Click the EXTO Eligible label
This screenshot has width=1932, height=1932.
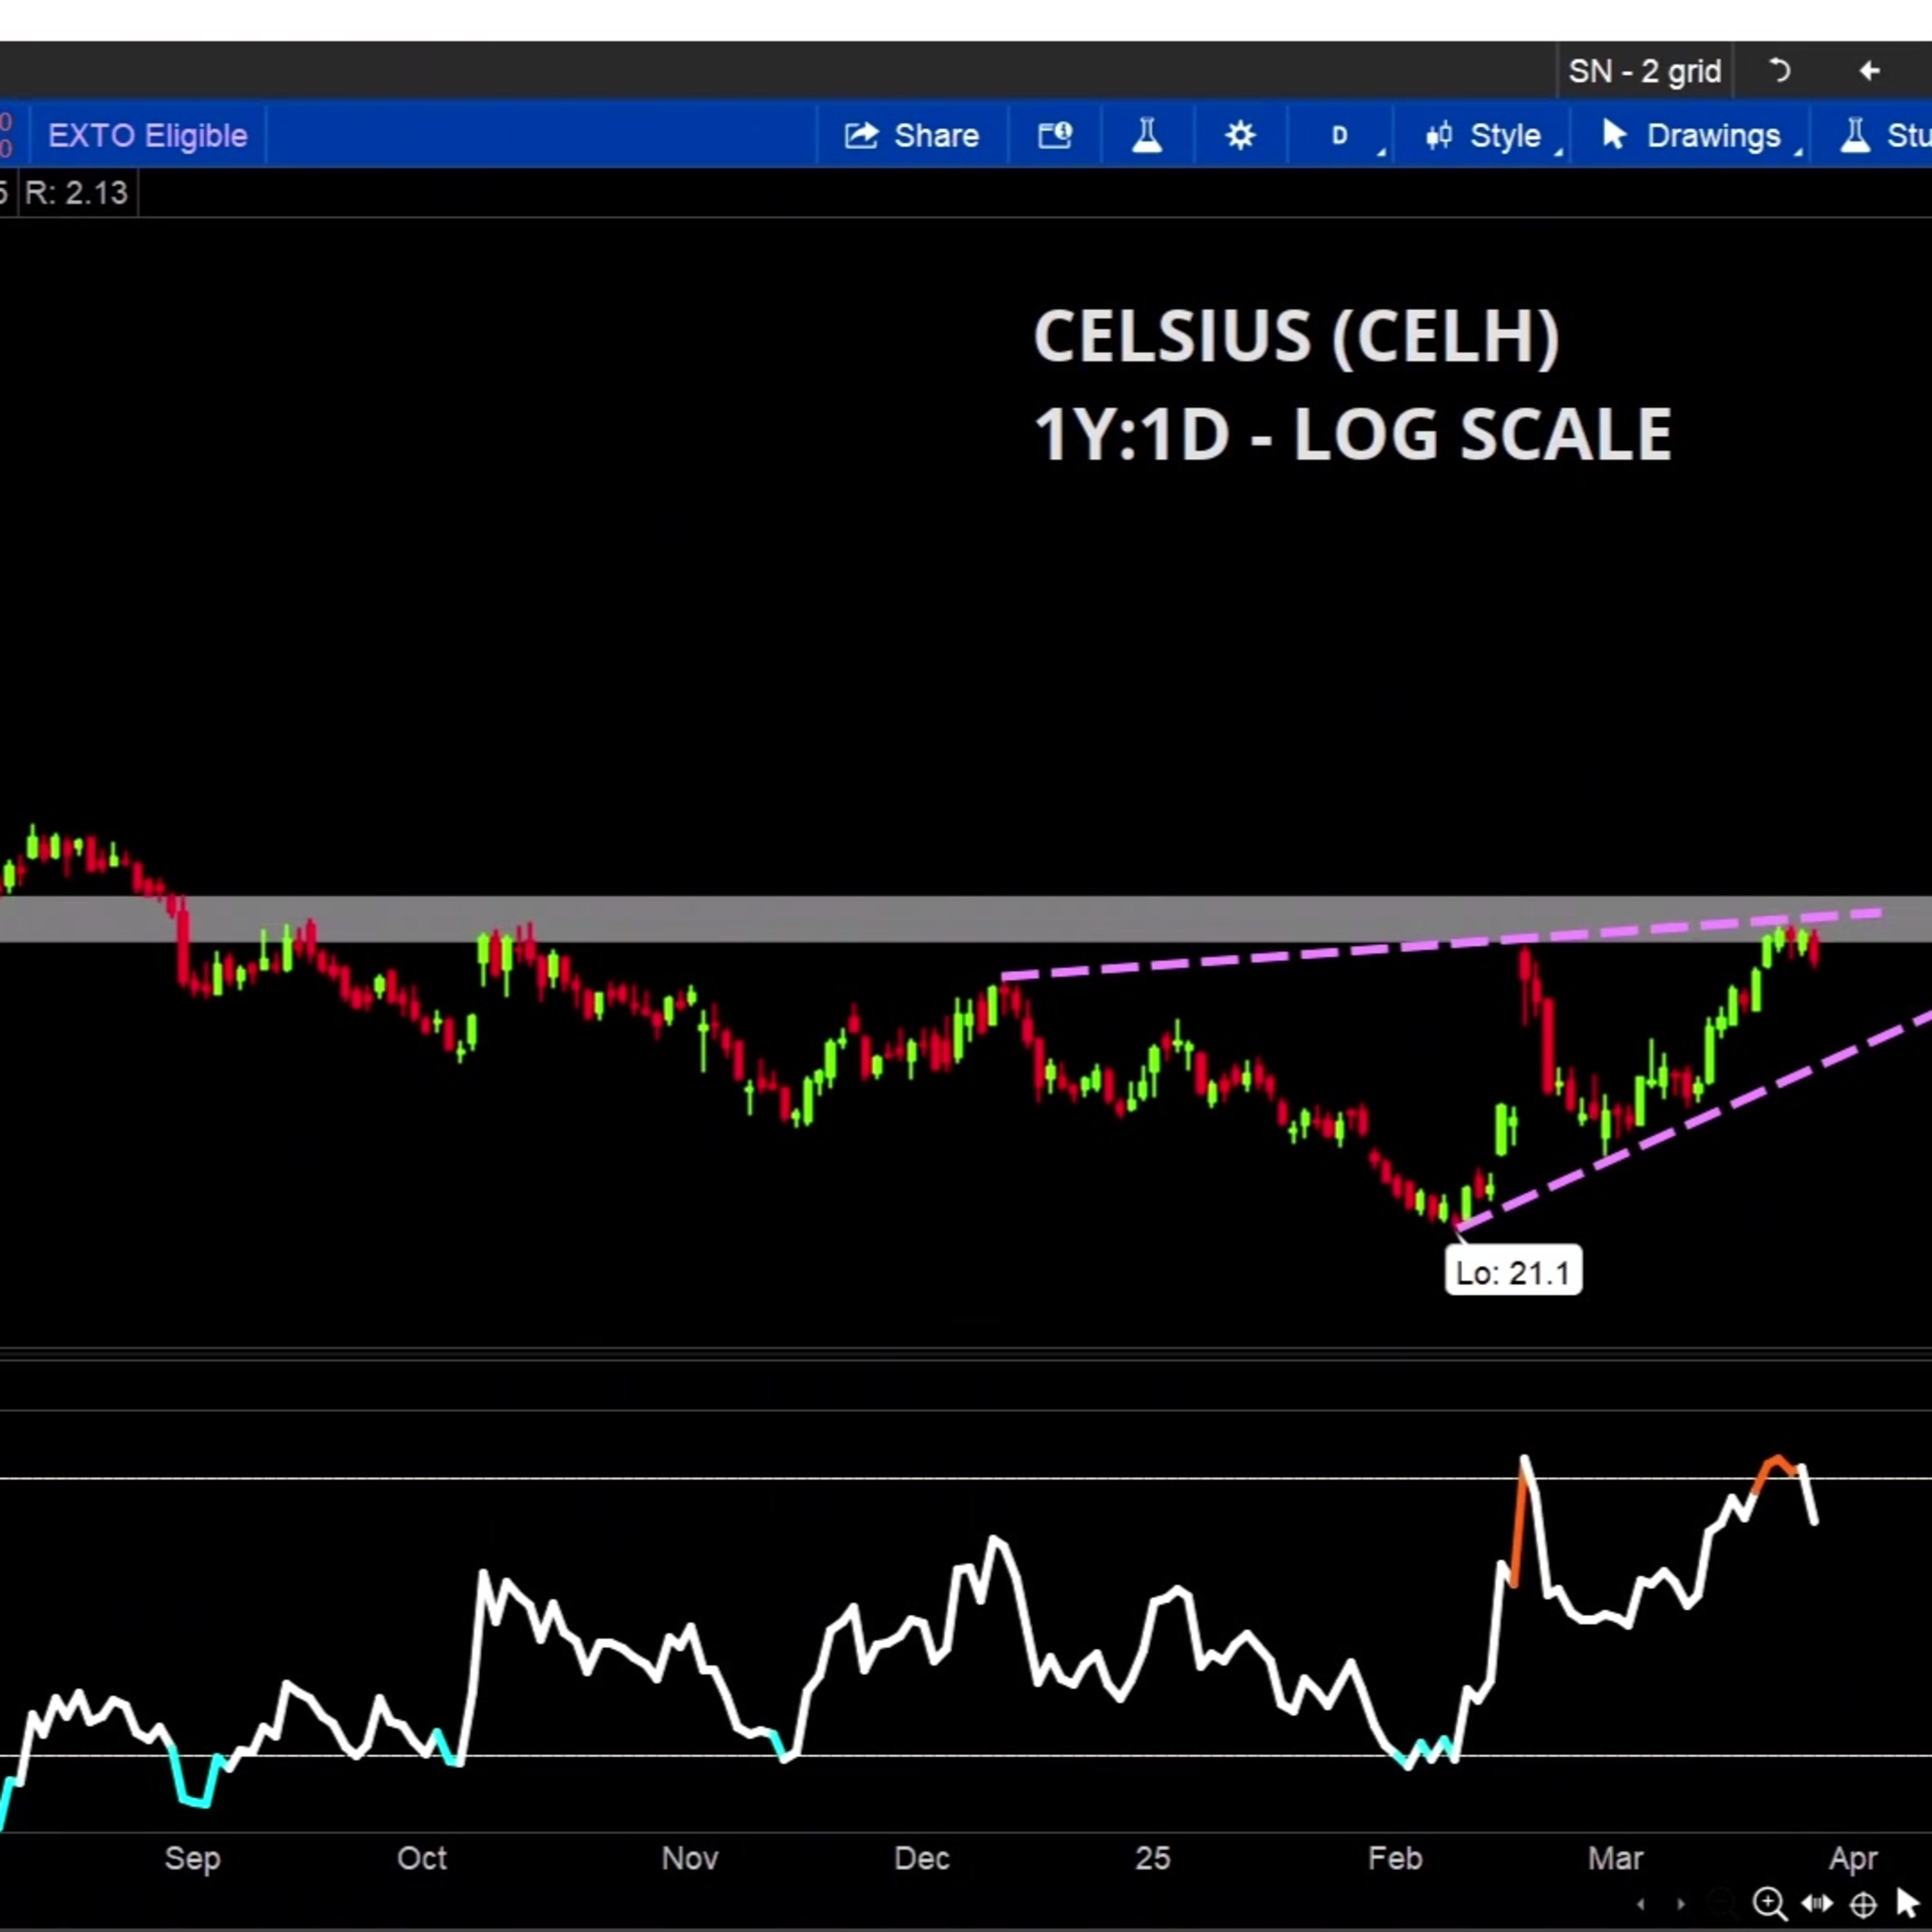(147, 135)
